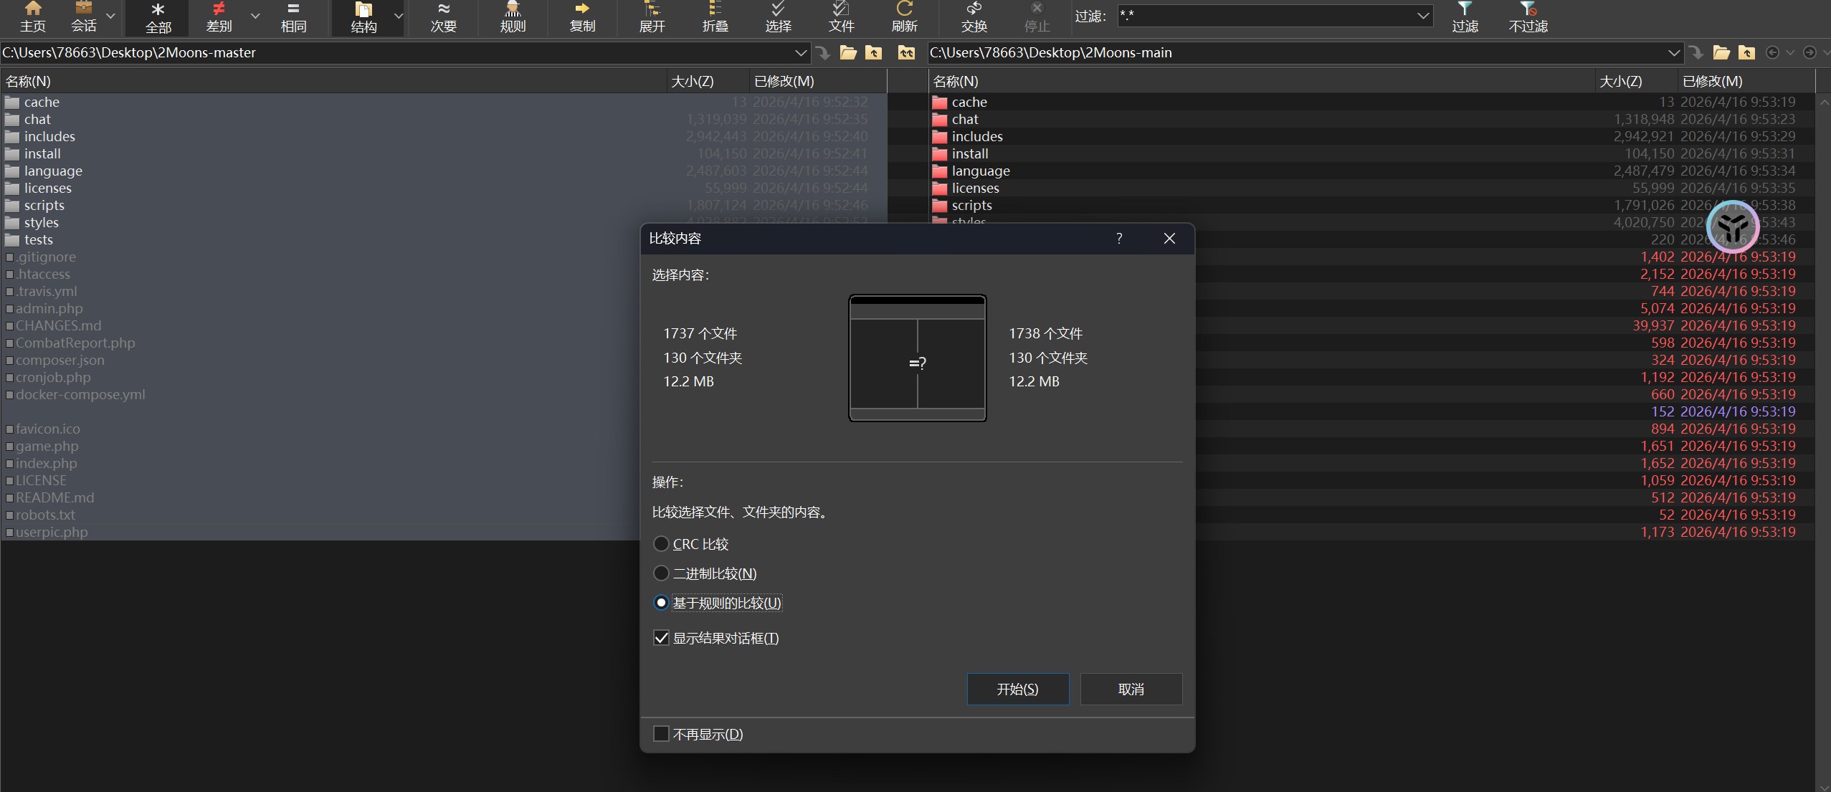Expand all folders with 展开 button
The width and height of the screenshot is (1831, 792).
[652, 17]
